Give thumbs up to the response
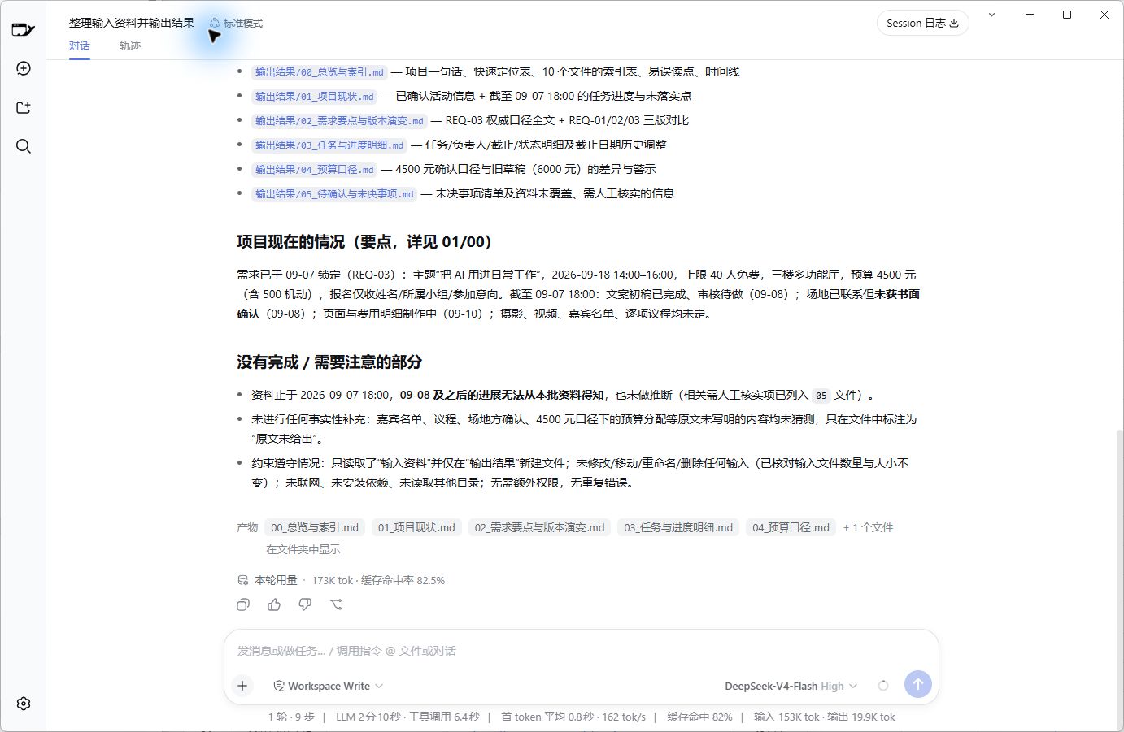Screen dimensions: 1124x732 click(x=274, y=604)
